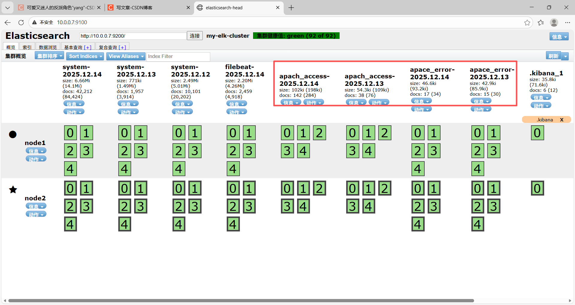Viewport: 575px width, 305px height.
Task: Open 动作 menu for system-2025.12.12
Action: (182, 112)
